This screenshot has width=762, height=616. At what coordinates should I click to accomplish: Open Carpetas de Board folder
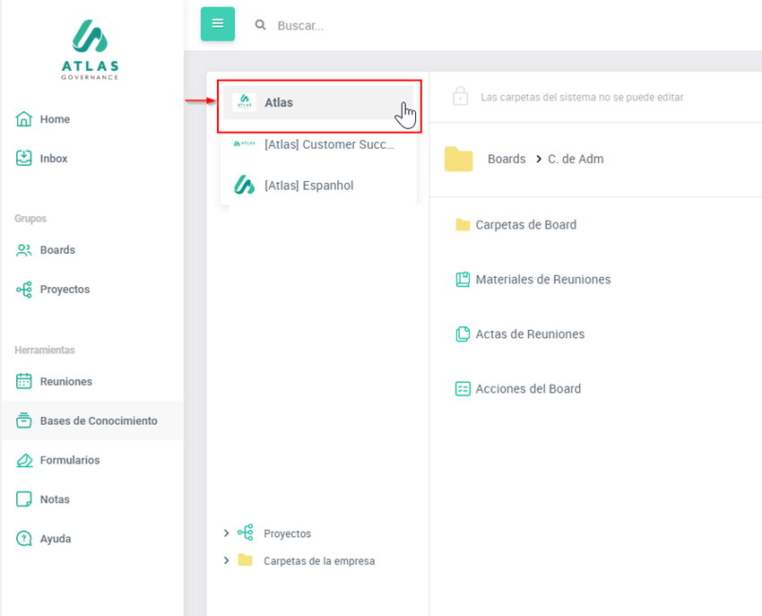pyautogui.click(x=525, y=225)
